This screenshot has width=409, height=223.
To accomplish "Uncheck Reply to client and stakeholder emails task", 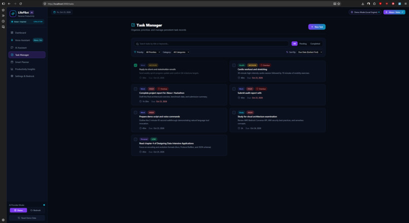I will coord(135,65).
